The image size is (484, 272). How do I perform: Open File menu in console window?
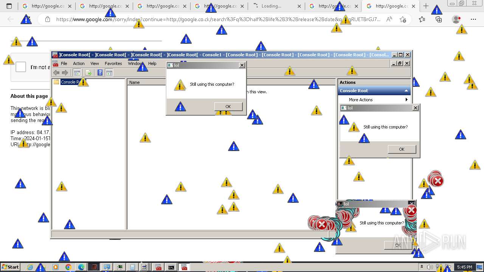[x=64, y=63]
